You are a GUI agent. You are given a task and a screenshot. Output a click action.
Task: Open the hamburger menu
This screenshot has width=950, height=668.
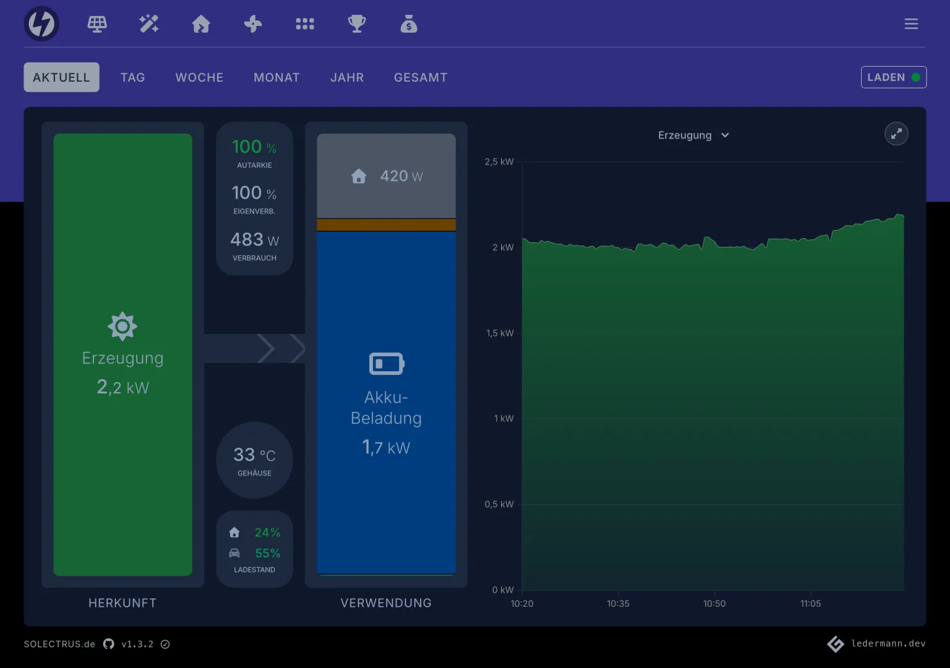click(x=911, y=24)
